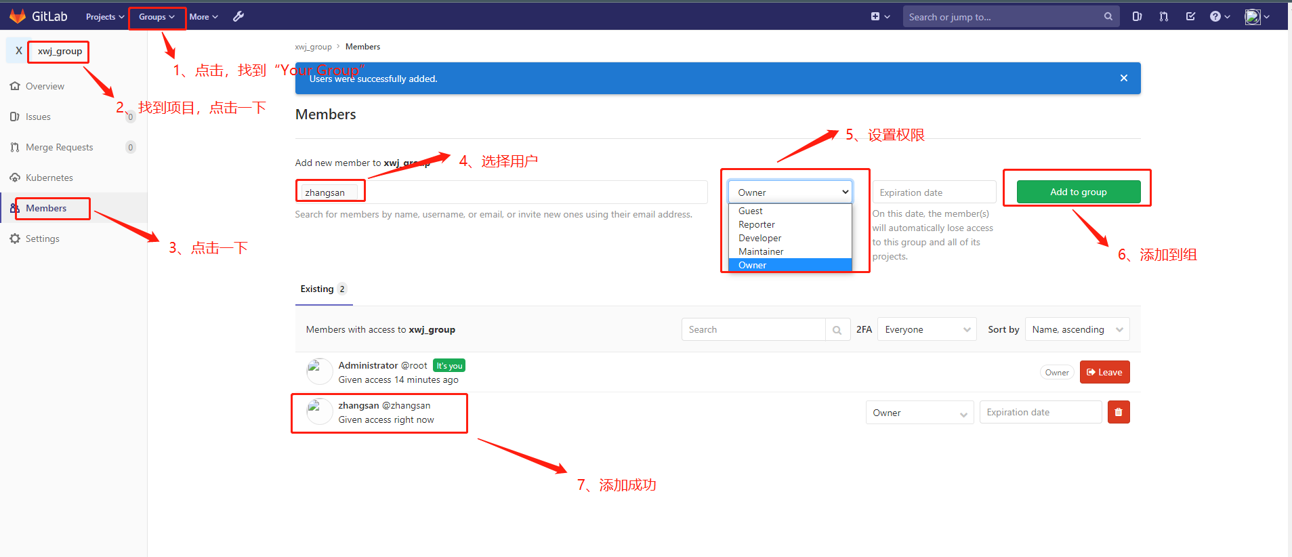1292x557 pixels.
Task: Click 'Given access 14 minutes ago' text
Action: [x=398, y=380]
